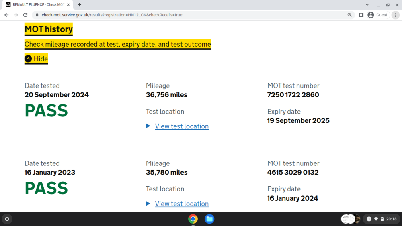Open the launcher circle on shelf
This screenshot has height=226, width=402.
(x=7, y=219)
